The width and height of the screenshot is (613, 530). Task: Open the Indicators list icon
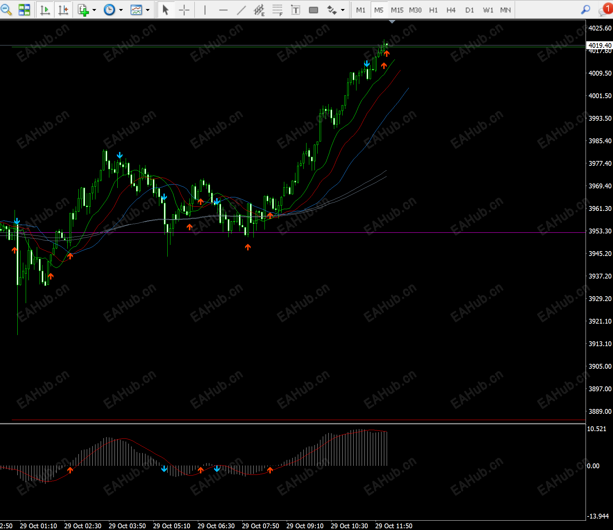[x=83, y=10]
